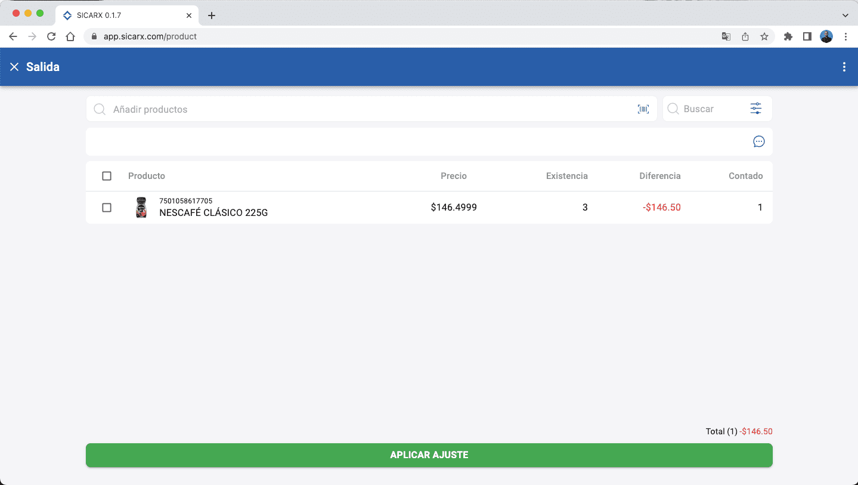This screenshot has width=858, height=485.
Task: Click the magnifier icon in Buscar field
Action: coord(673,109)
